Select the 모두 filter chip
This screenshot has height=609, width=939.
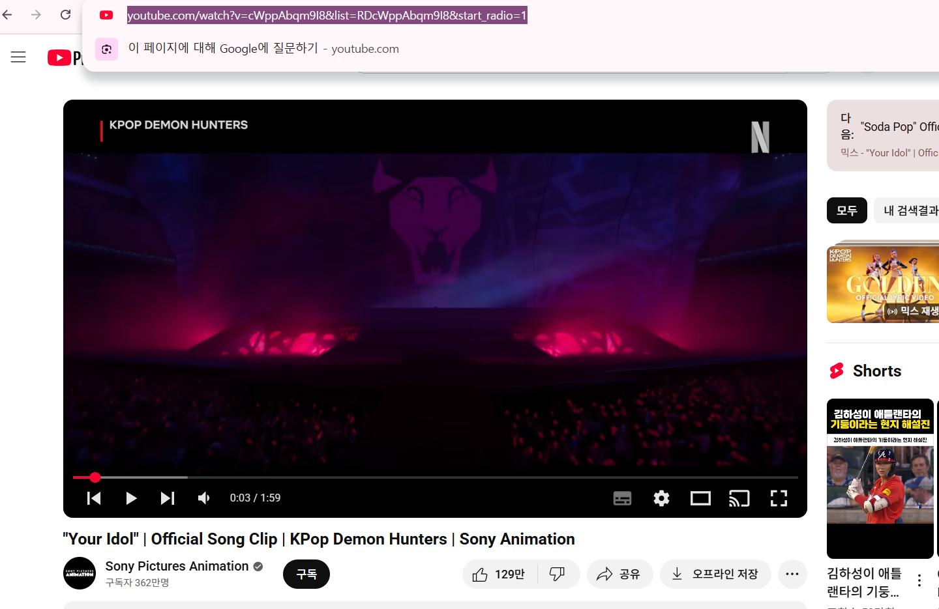pos(846,210)
